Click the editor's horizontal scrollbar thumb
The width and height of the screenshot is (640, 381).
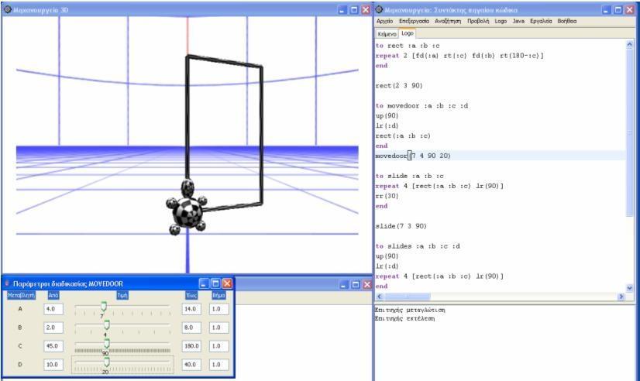click(407, 297)
